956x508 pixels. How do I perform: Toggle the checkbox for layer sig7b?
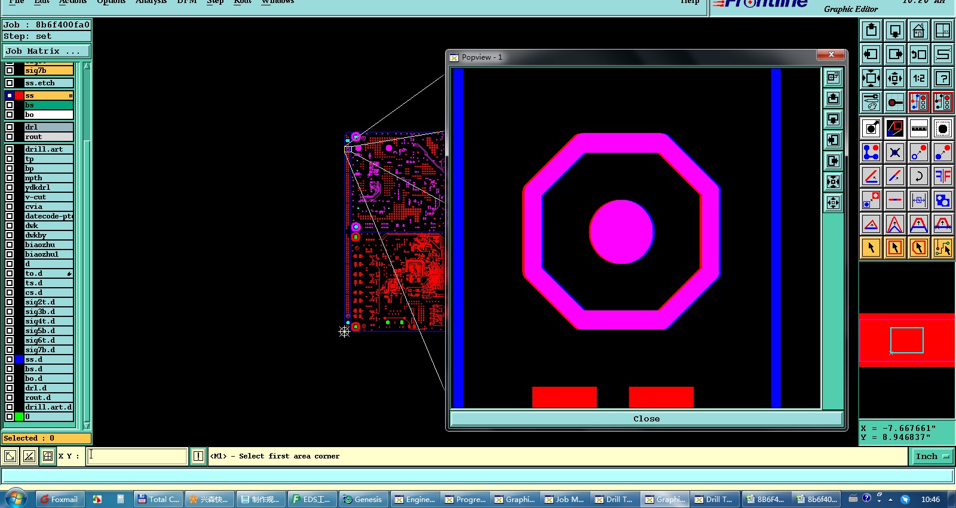click(x=10, y=70)
